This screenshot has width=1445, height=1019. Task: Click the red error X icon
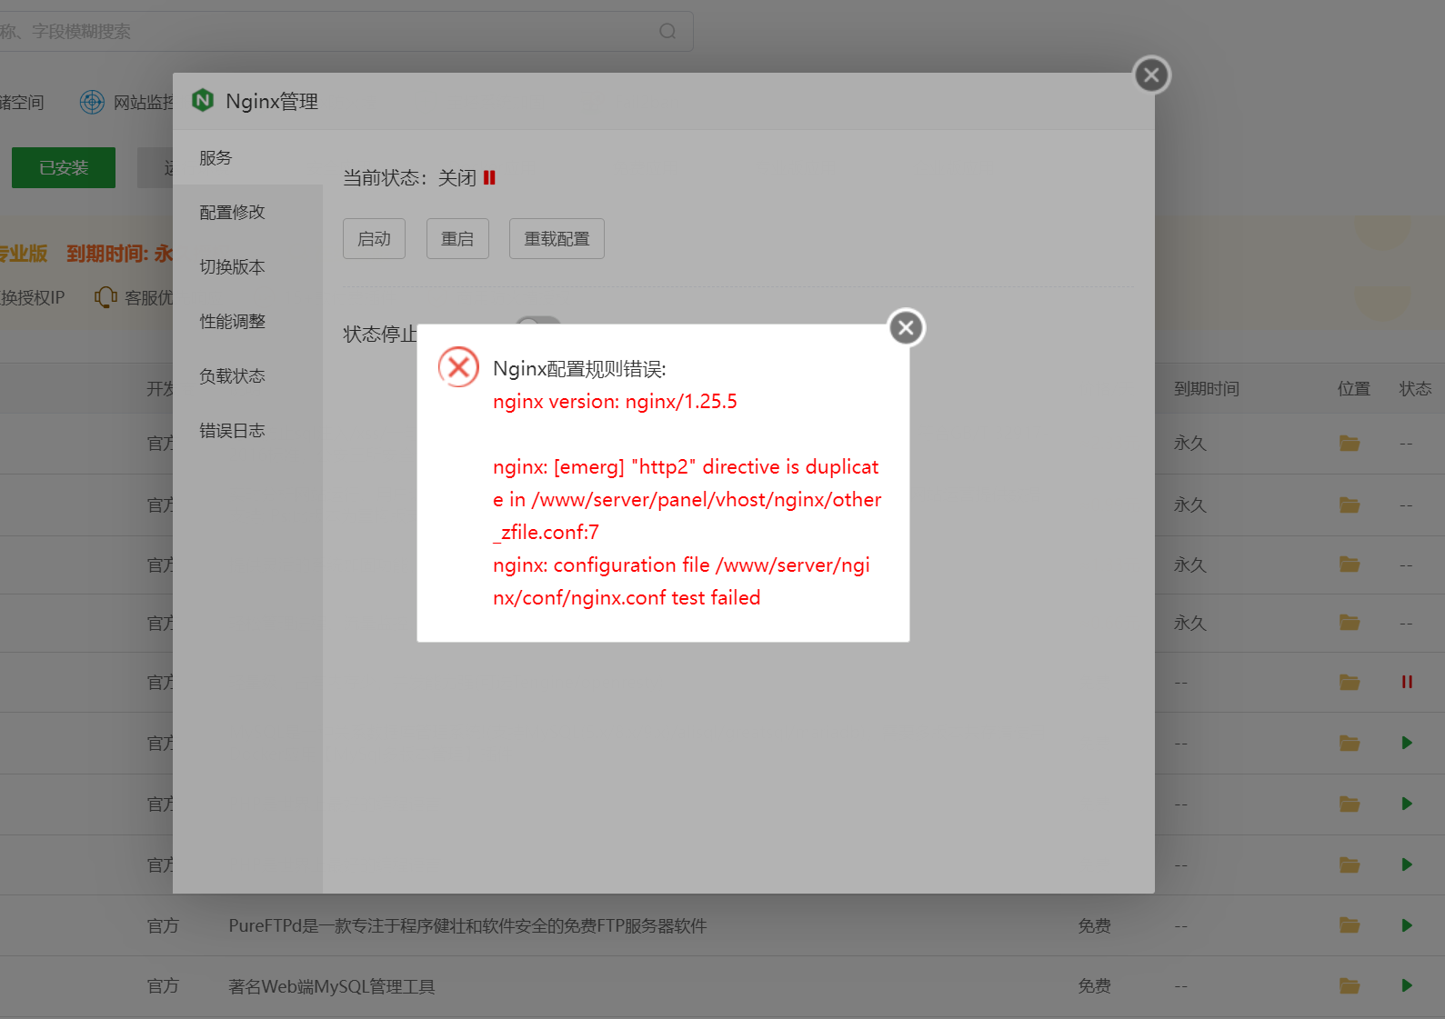(458, 367)
